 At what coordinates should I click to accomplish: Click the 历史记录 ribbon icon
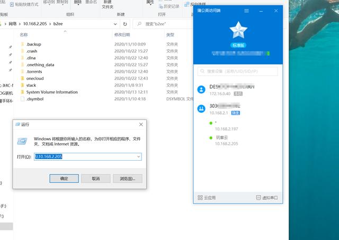pos(160,6)
